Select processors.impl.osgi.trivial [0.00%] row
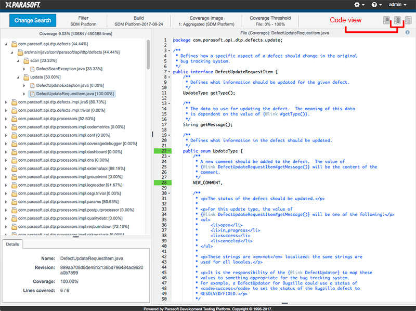 click(69, 193)
